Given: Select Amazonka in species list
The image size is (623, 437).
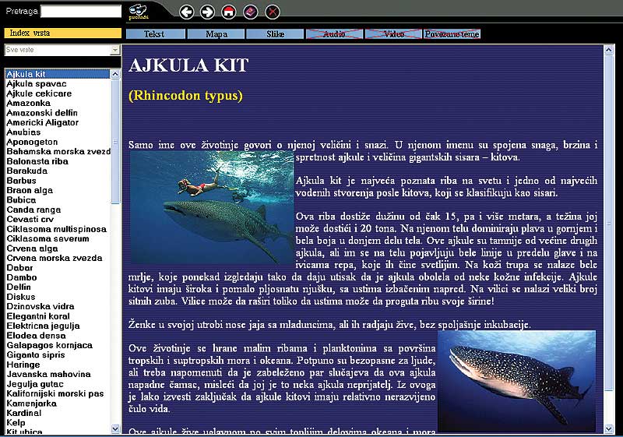Looking at the screenshot, I should 58,103.
